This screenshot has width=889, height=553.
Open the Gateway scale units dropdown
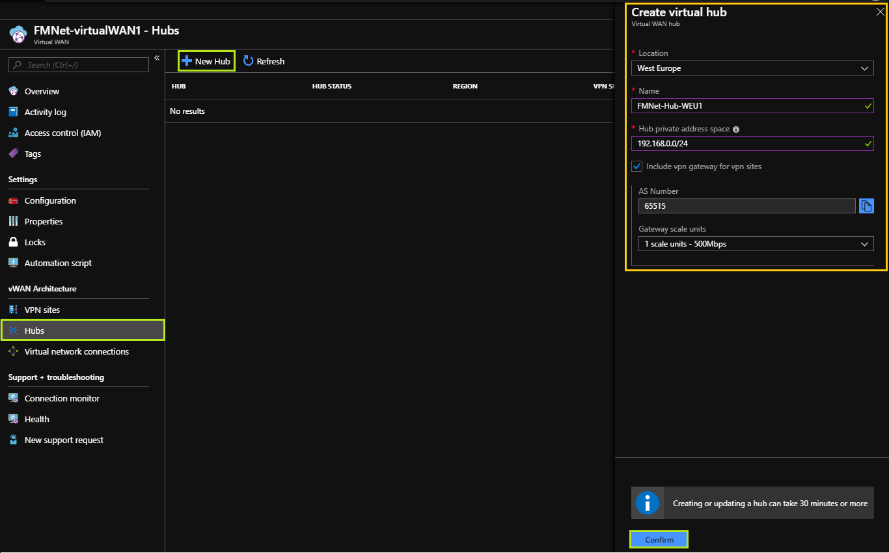click(756, 244)
